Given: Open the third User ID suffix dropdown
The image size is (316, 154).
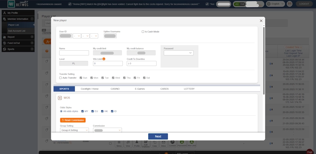Looking at the screenshot, I should pyautogui.click(x=94, y=36).
